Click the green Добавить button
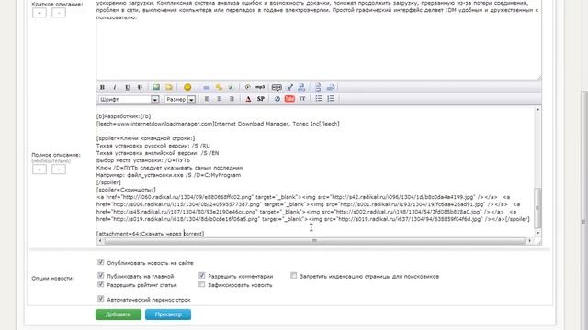 point(119,314)
